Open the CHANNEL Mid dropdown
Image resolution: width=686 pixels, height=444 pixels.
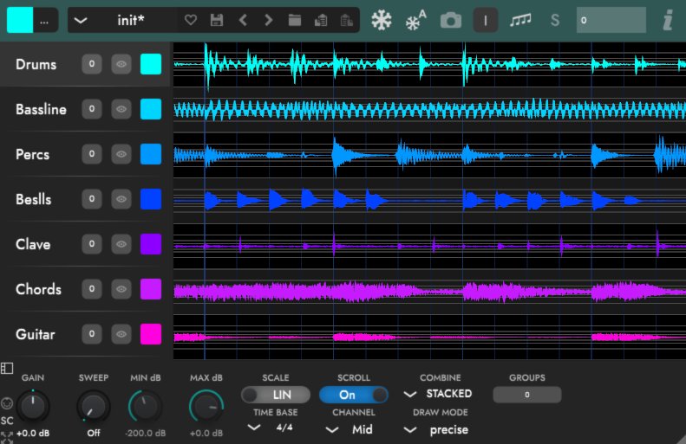pyautogui.click(x=350, y=429)
